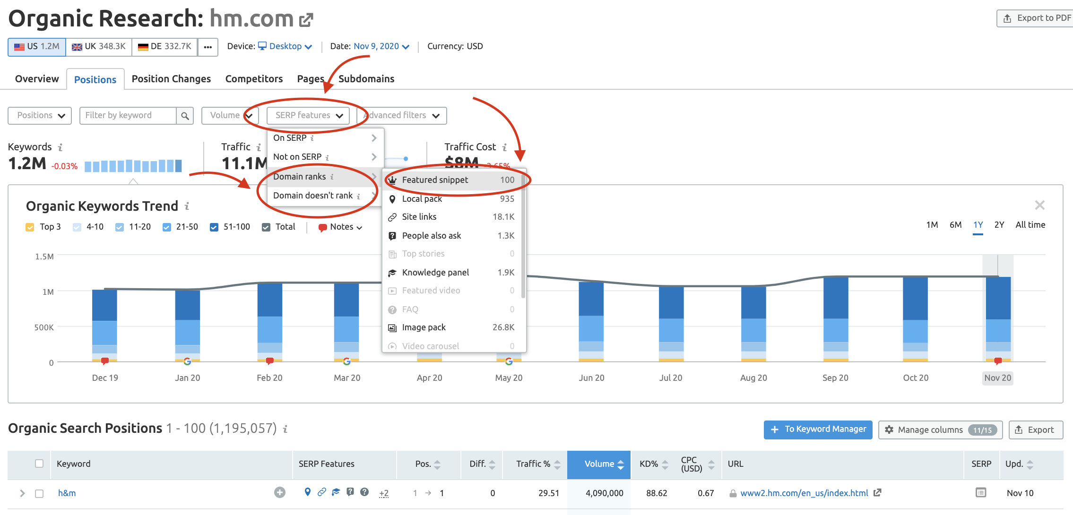Click the red note marker on Nov 20
Screen dimensions: 1073x515
(x=998, y=361)
